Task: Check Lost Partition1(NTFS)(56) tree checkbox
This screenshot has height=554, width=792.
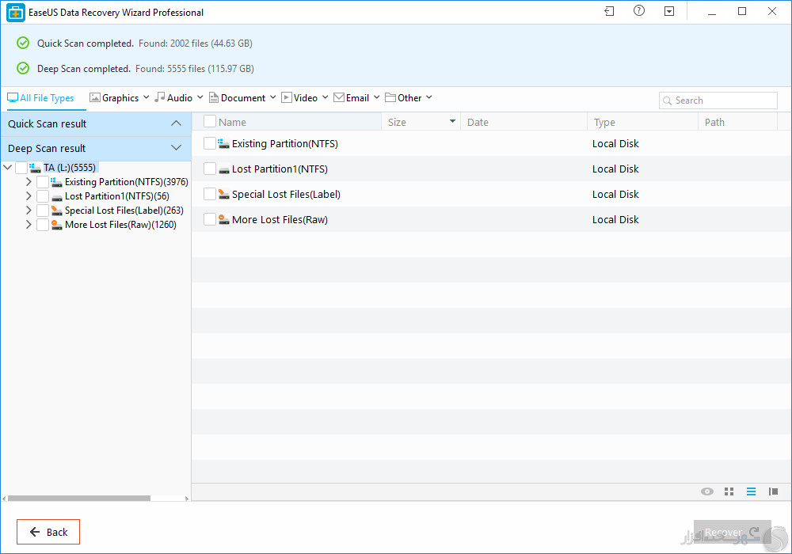Action: pyautogui.click(x=43, y=196)
